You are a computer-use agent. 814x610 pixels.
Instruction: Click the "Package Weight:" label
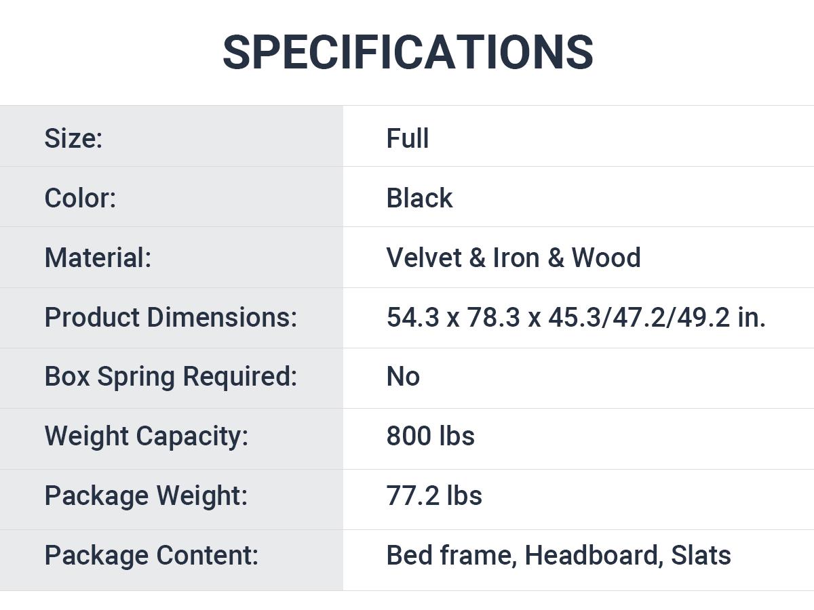(x=146, y=495)
